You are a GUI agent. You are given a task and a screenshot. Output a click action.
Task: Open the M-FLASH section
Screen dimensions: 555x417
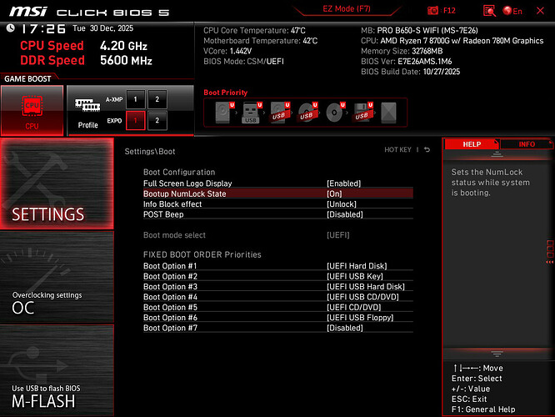57,370
